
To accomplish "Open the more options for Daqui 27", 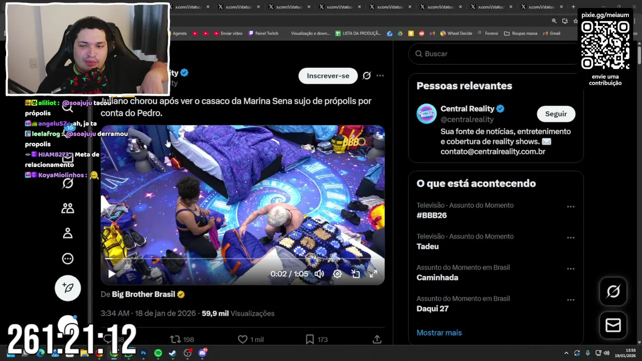I will coord(571,300).
